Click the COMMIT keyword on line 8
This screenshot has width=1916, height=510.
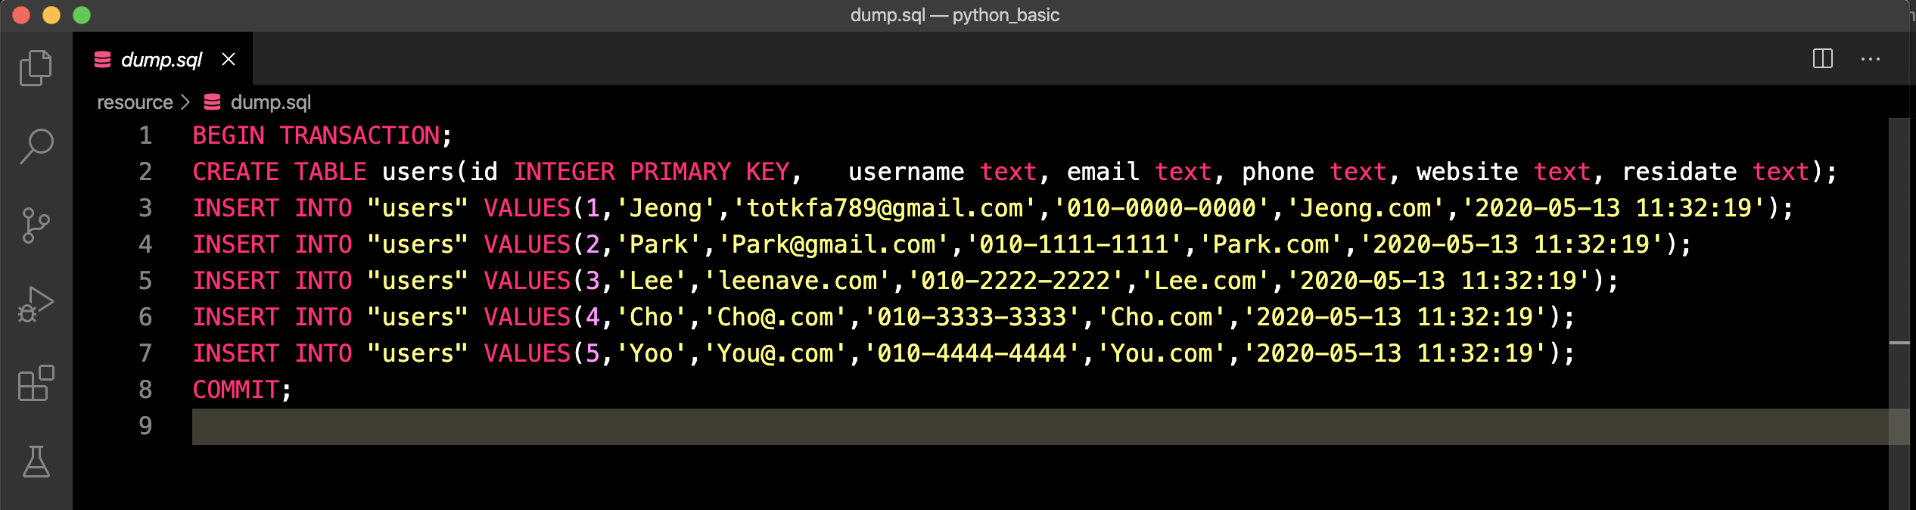point(235,390)
